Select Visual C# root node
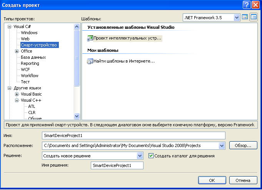Screen dimensions: 262x190 click(x=22, y=26)
